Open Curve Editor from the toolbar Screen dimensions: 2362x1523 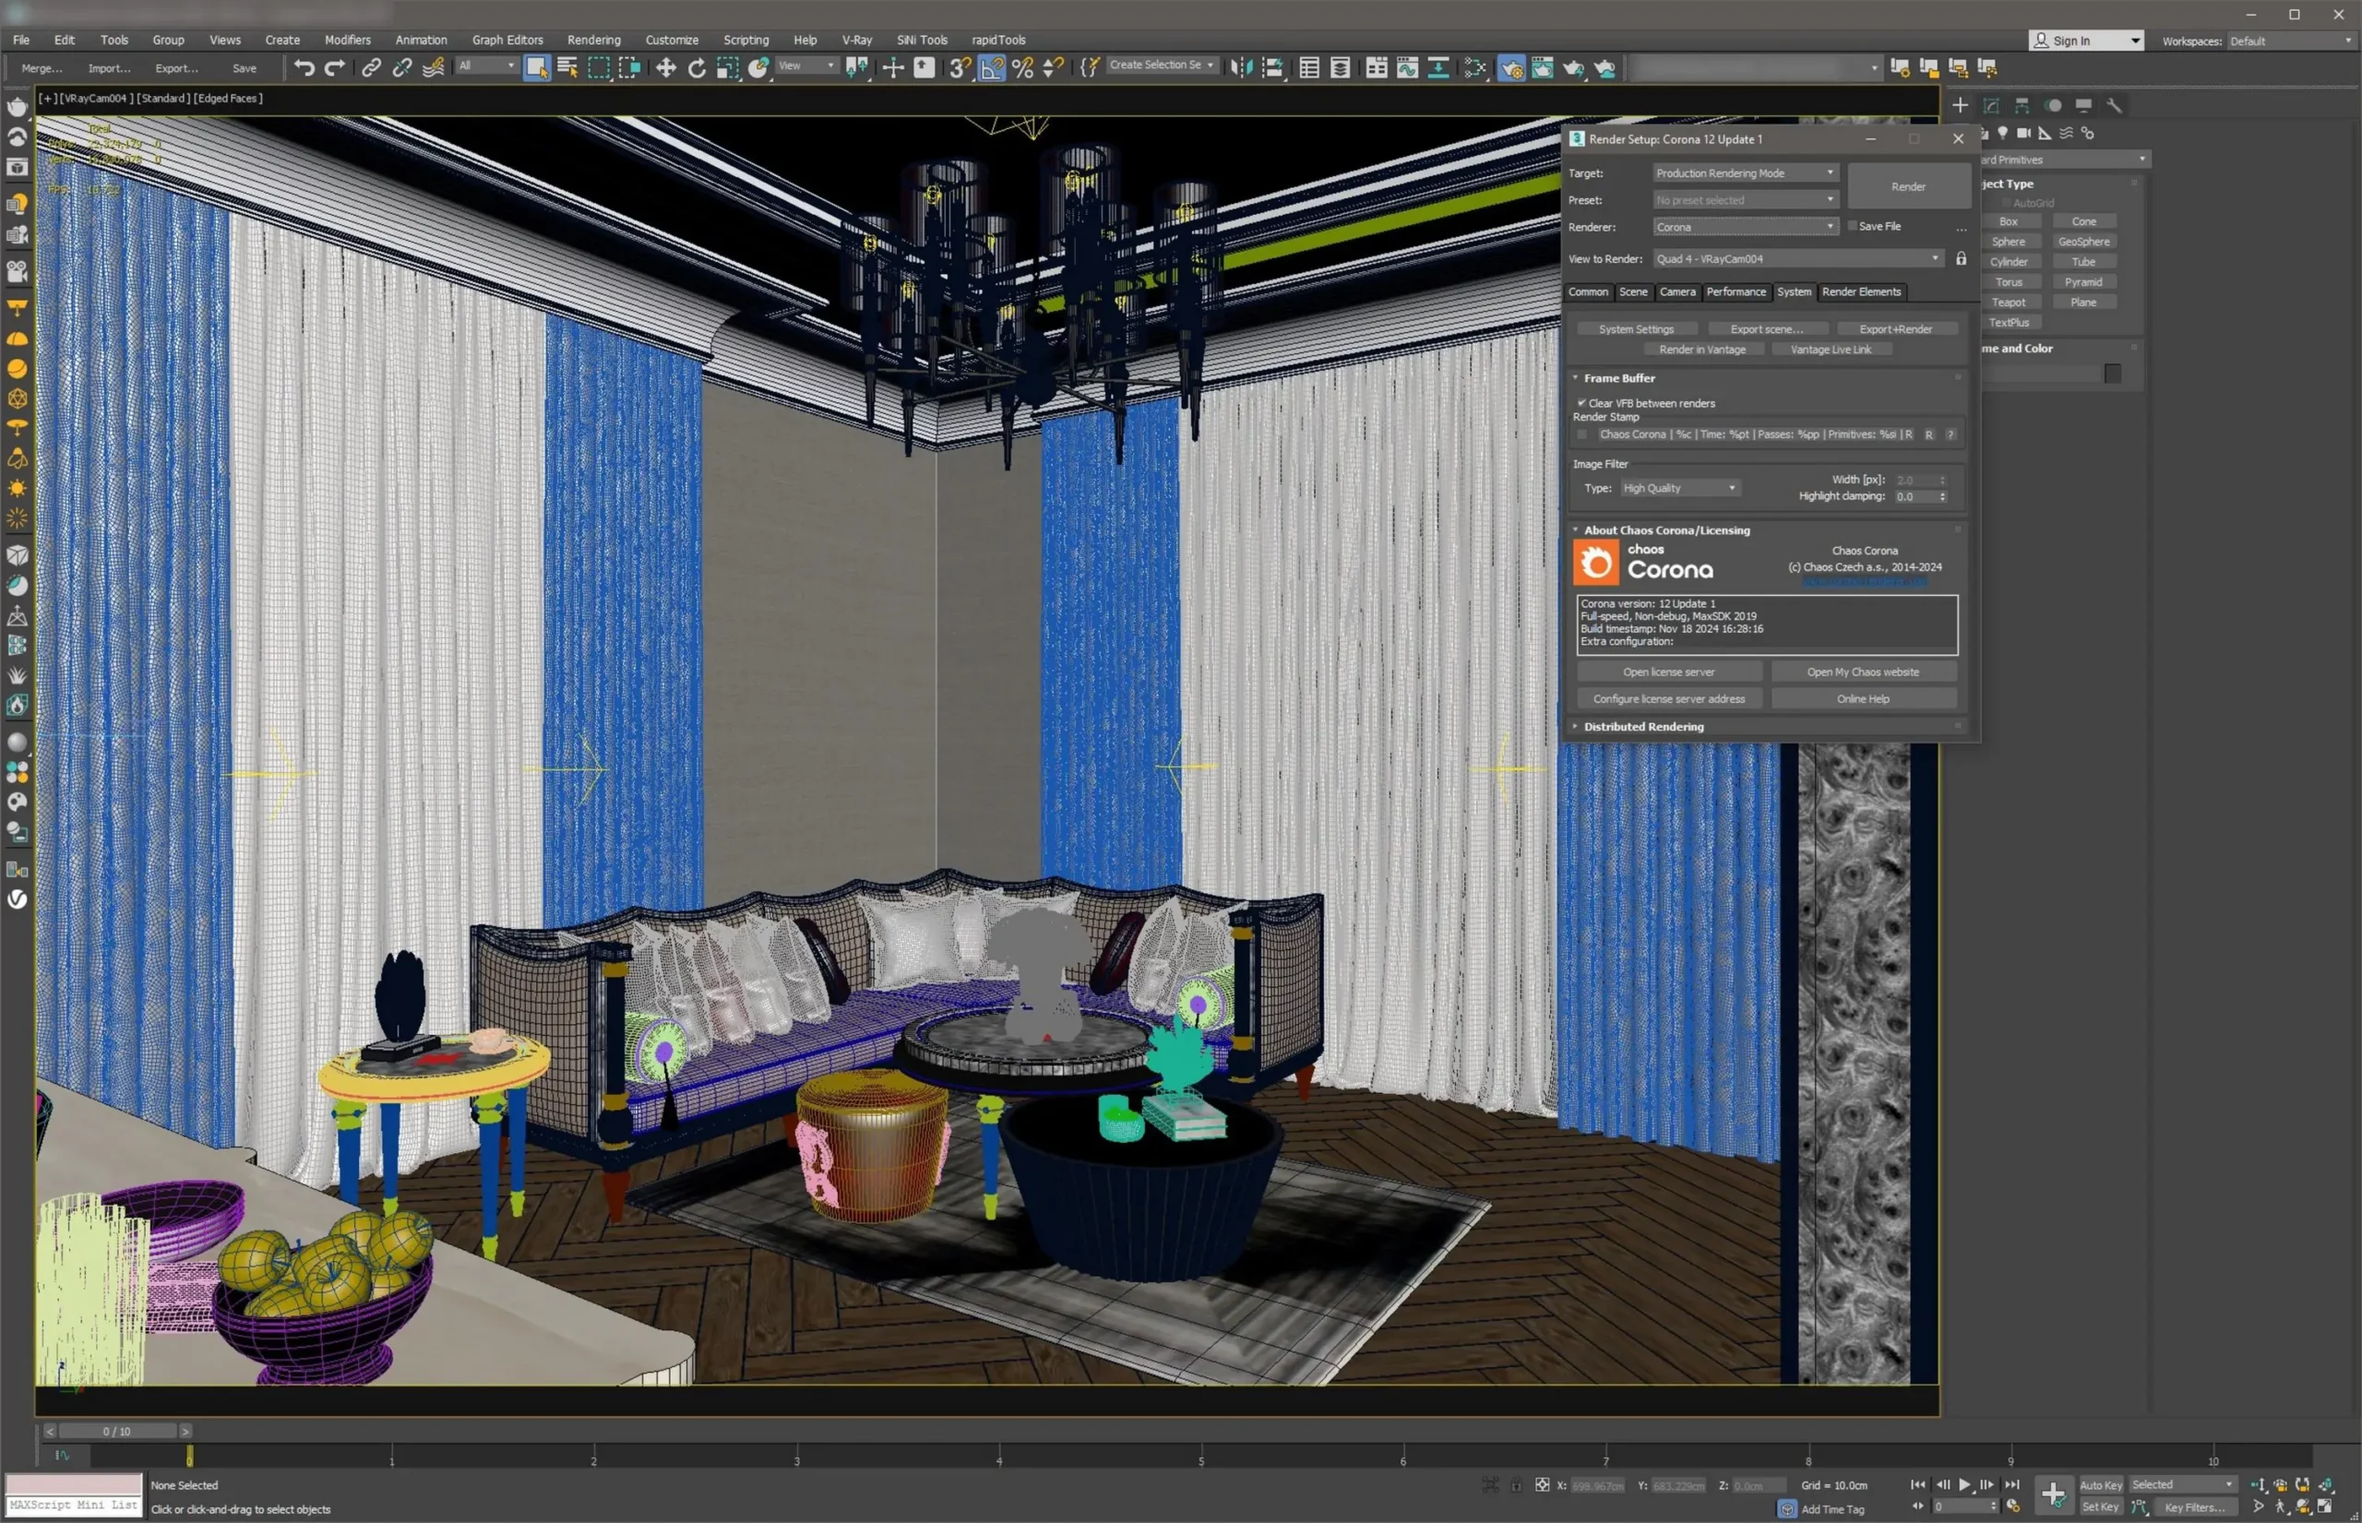click(1407, 67)
